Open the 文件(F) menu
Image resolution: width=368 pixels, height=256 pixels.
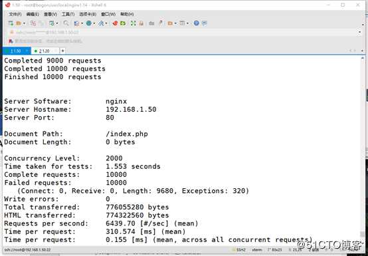pos(15,14)
